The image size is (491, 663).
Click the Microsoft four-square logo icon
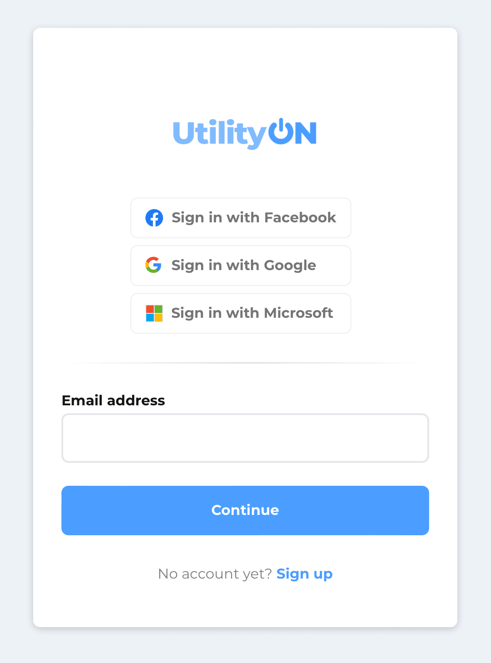coord(154,313)
